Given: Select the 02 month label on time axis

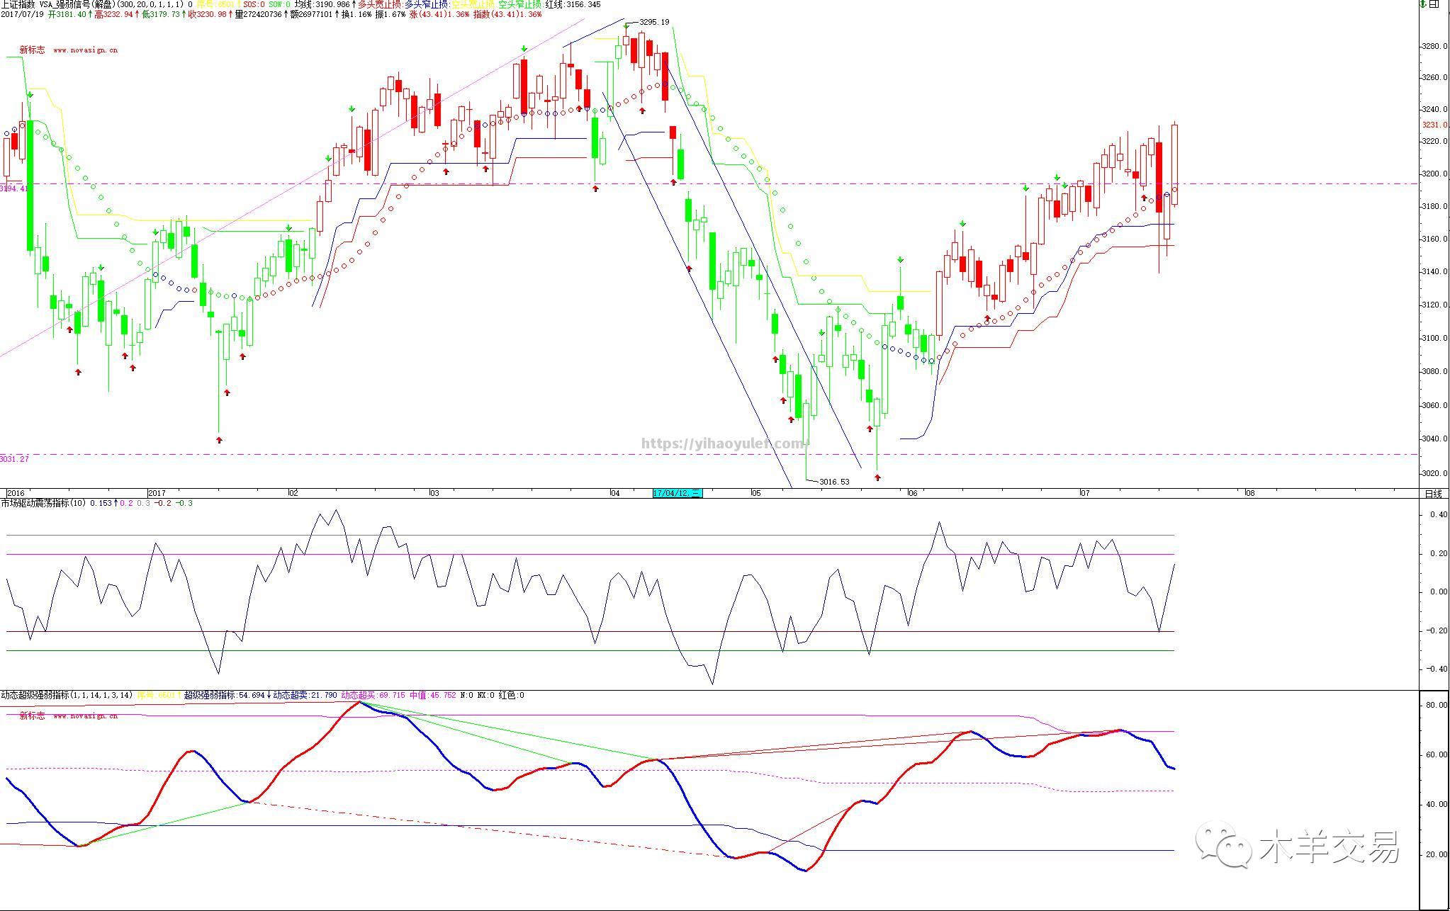Looking at the screenshot, I should (293, 493).
